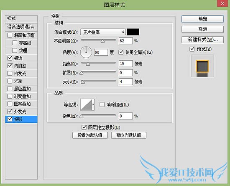Tick the 纹理 sub-option checkbox
230x186 pixels.
15,50
